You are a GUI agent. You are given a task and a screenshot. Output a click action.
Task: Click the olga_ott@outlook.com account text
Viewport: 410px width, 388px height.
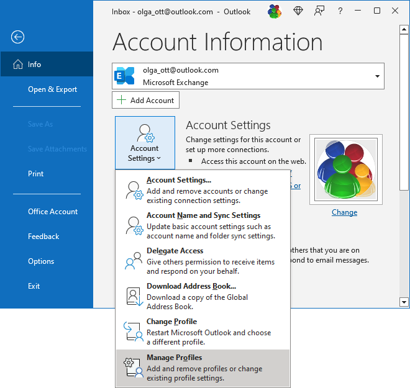click(x=181, y=70)
